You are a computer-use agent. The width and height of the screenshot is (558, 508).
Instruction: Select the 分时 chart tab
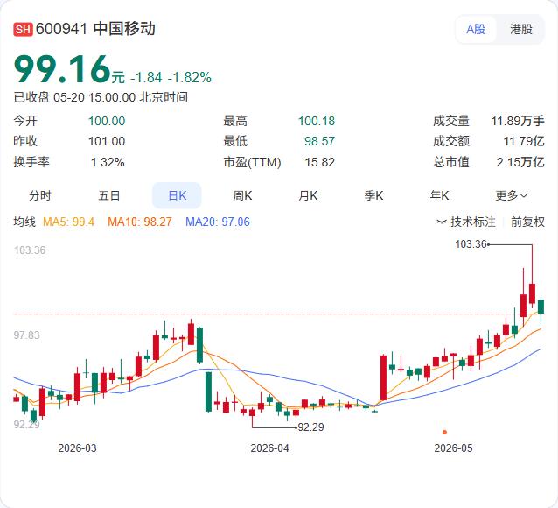40,195
